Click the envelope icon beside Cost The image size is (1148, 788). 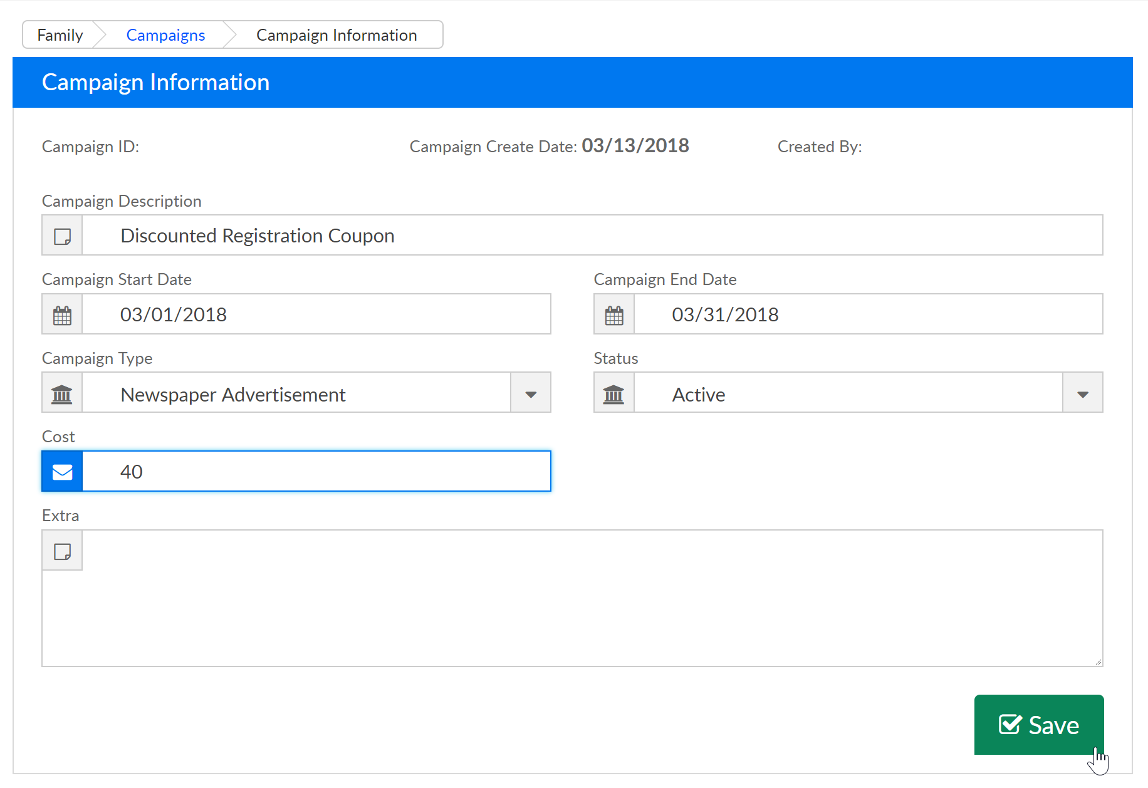tap(62, 472)
